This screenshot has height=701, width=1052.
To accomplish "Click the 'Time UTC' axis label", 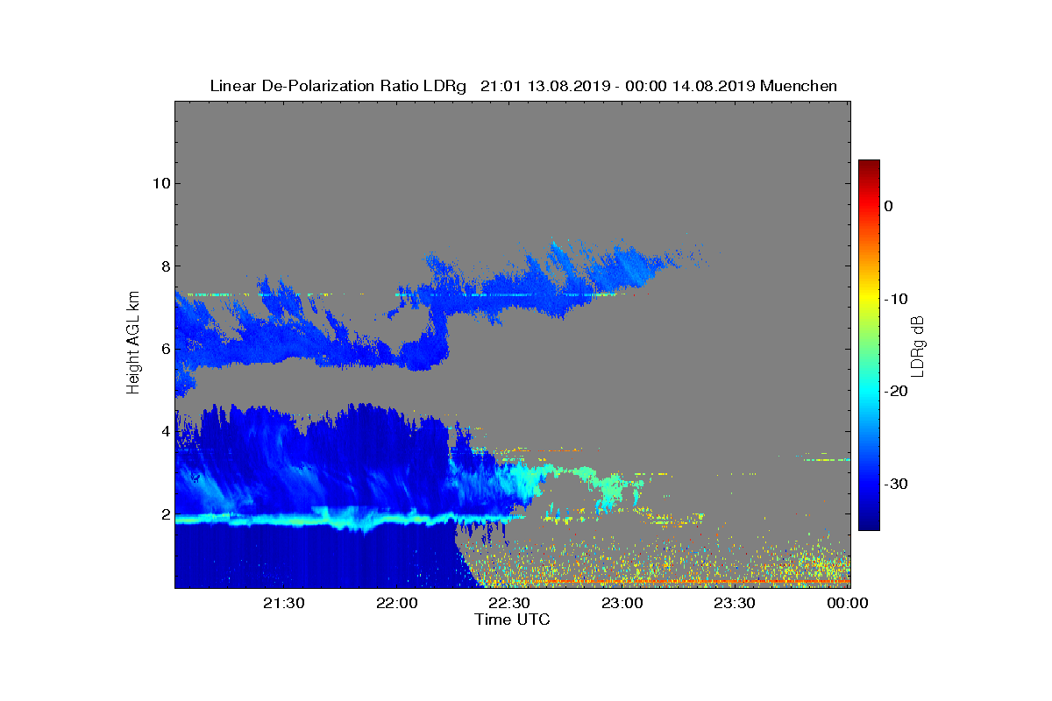I will coord(513,620).
